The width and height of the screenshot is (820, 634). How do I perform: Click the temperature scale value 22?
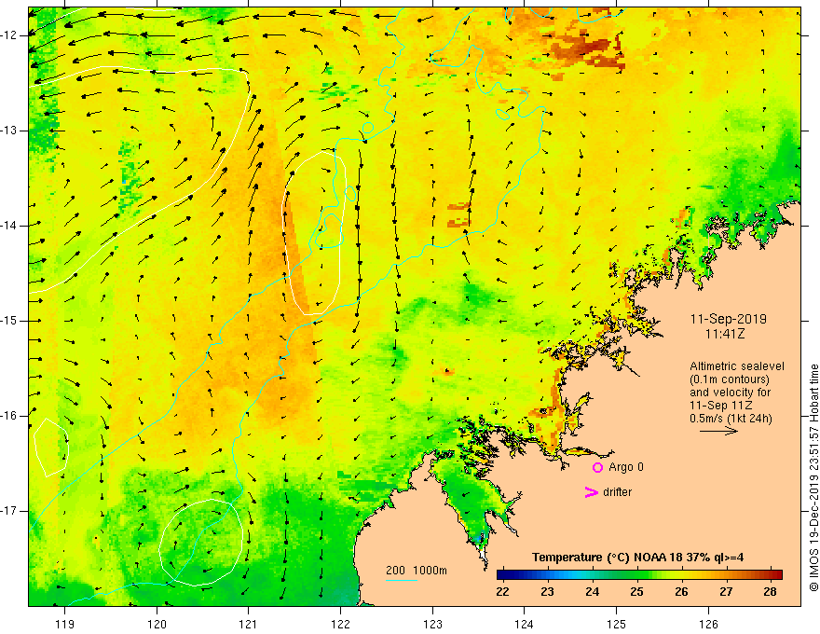[x=502, y=592]
